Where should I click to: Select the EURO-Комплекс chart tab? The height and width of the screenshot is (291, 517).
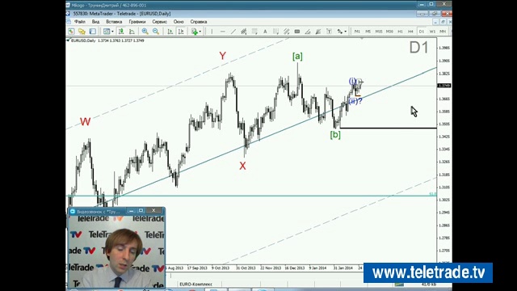click(195, 284)
